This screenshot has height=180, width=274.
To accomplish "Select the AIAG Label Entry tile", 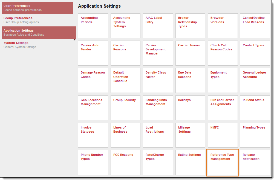I will [x=158, y=26].
